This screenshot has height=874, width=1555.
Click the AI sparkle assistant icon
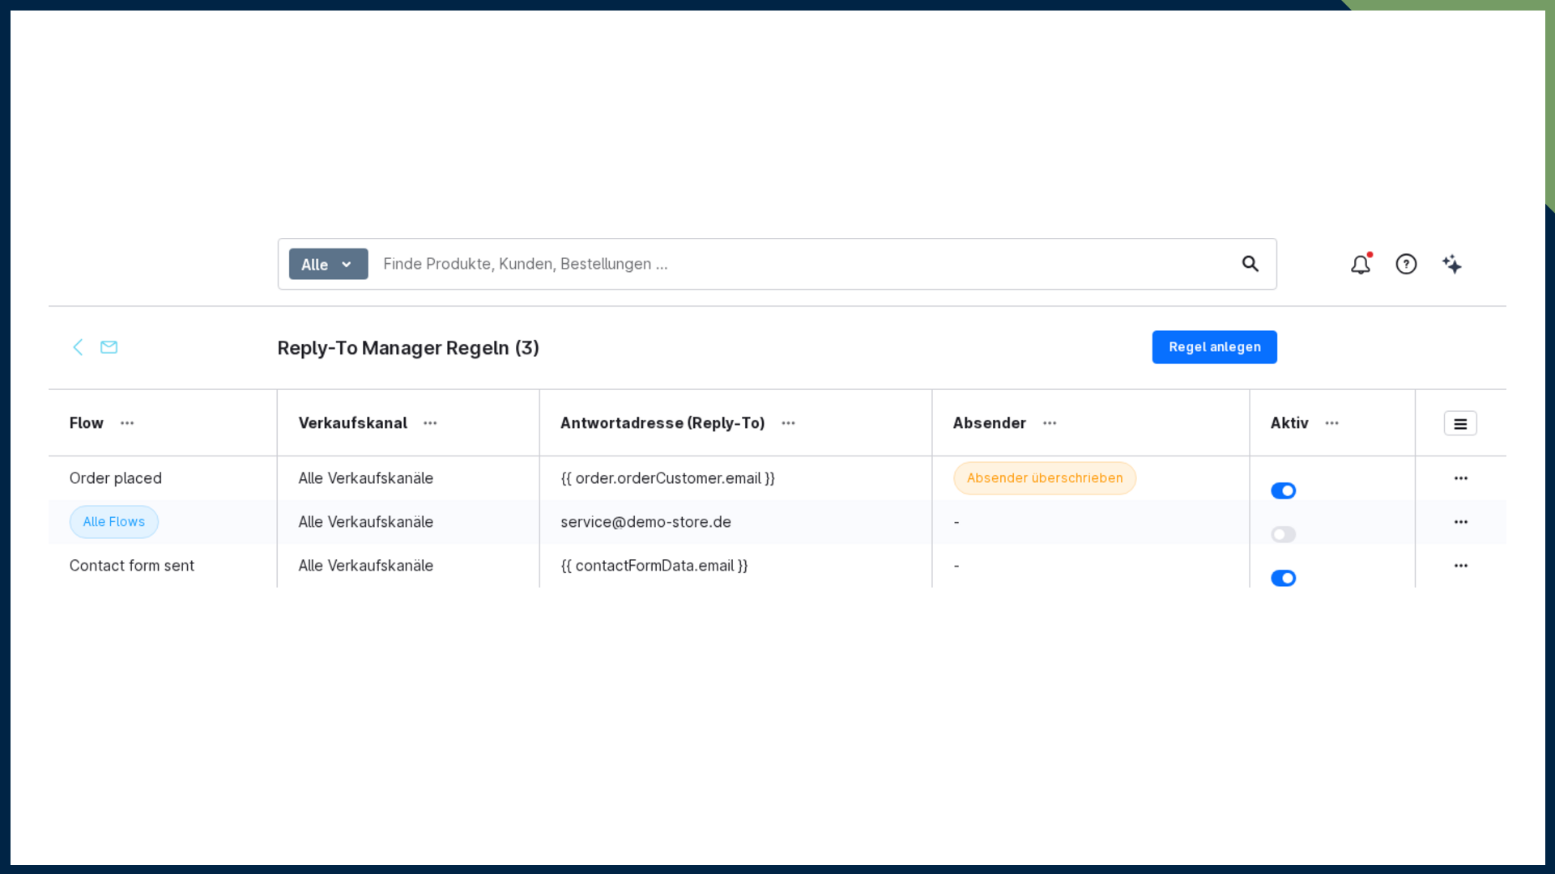click(1452, 264)
